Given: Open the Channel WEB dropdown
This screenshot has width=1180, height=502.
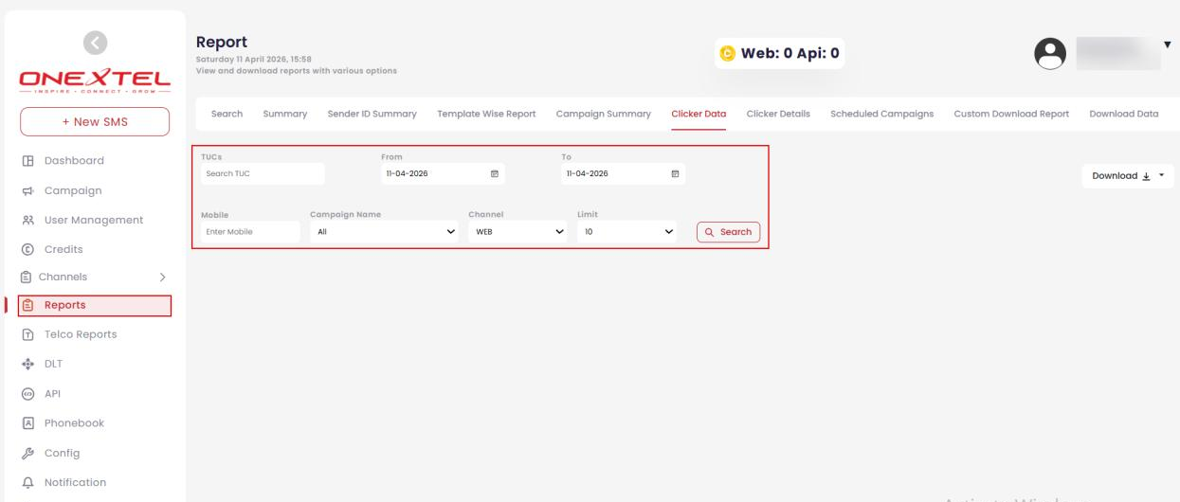Looking at the screenshot, I should pos(518,232).
